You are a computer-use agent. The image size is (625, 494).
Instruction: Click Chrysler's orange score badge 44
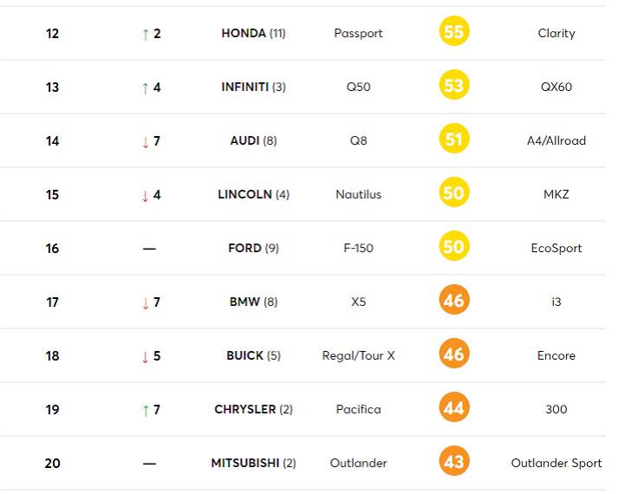(x=453, y=408)
